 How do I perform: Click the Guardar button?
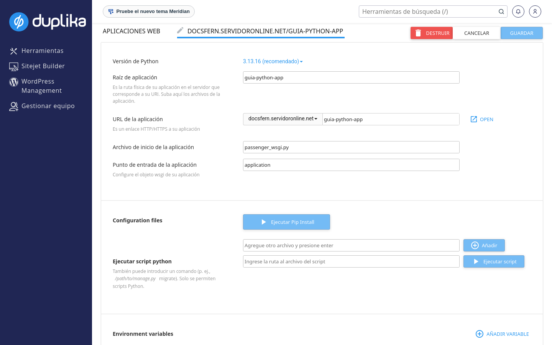point(522,33)
